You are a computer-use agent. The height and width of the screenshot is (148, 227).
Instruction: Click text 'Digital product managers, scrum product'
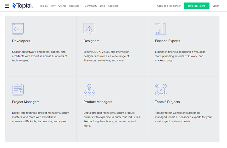109,113
